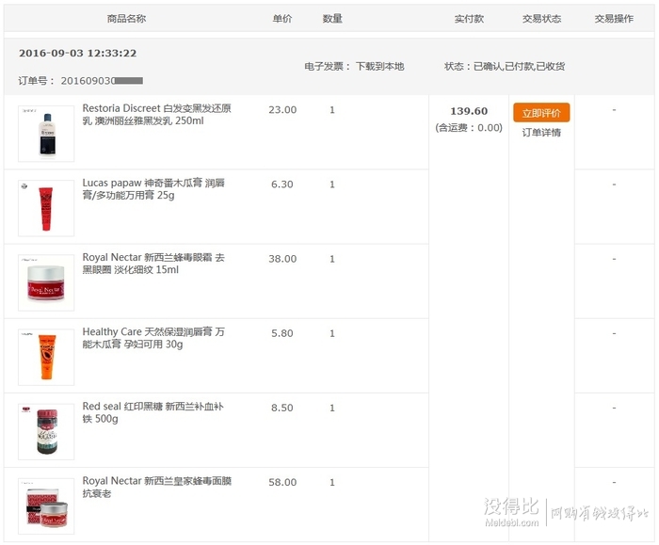This screenshot has width=659, height=545.
Task: Click the 交易状态 column header
Action: (541, 19)
